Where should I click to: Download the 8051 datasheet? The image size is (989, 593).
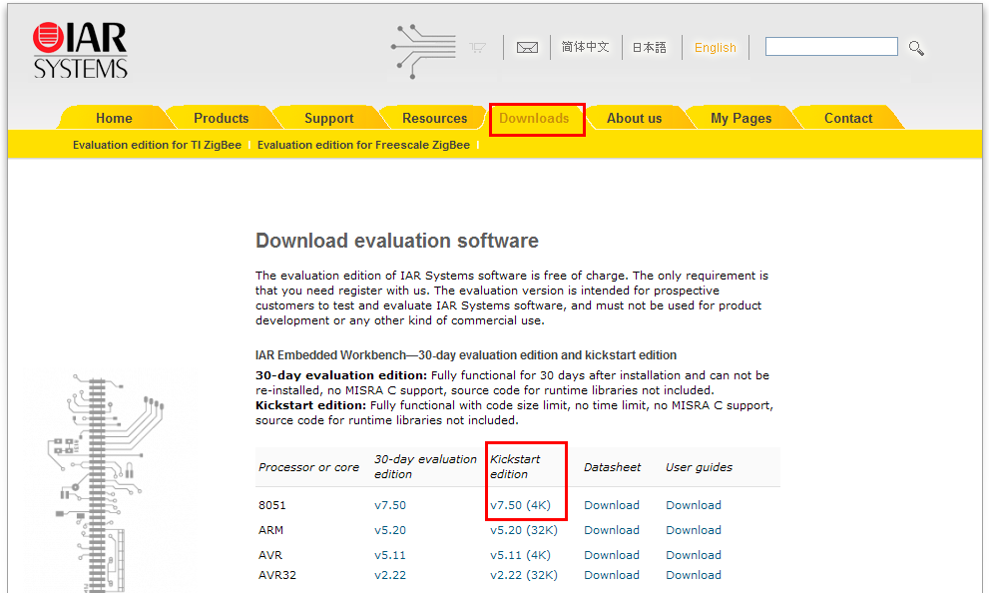tap(612, 505)
